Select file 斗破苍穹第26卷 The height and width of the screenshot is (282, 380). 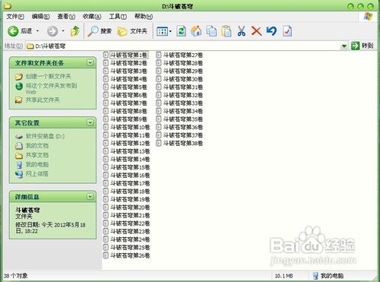(130, 255)
